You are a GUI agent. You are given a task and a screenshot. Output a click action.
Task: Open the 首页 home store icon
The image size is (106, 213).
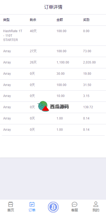point(11,204)
